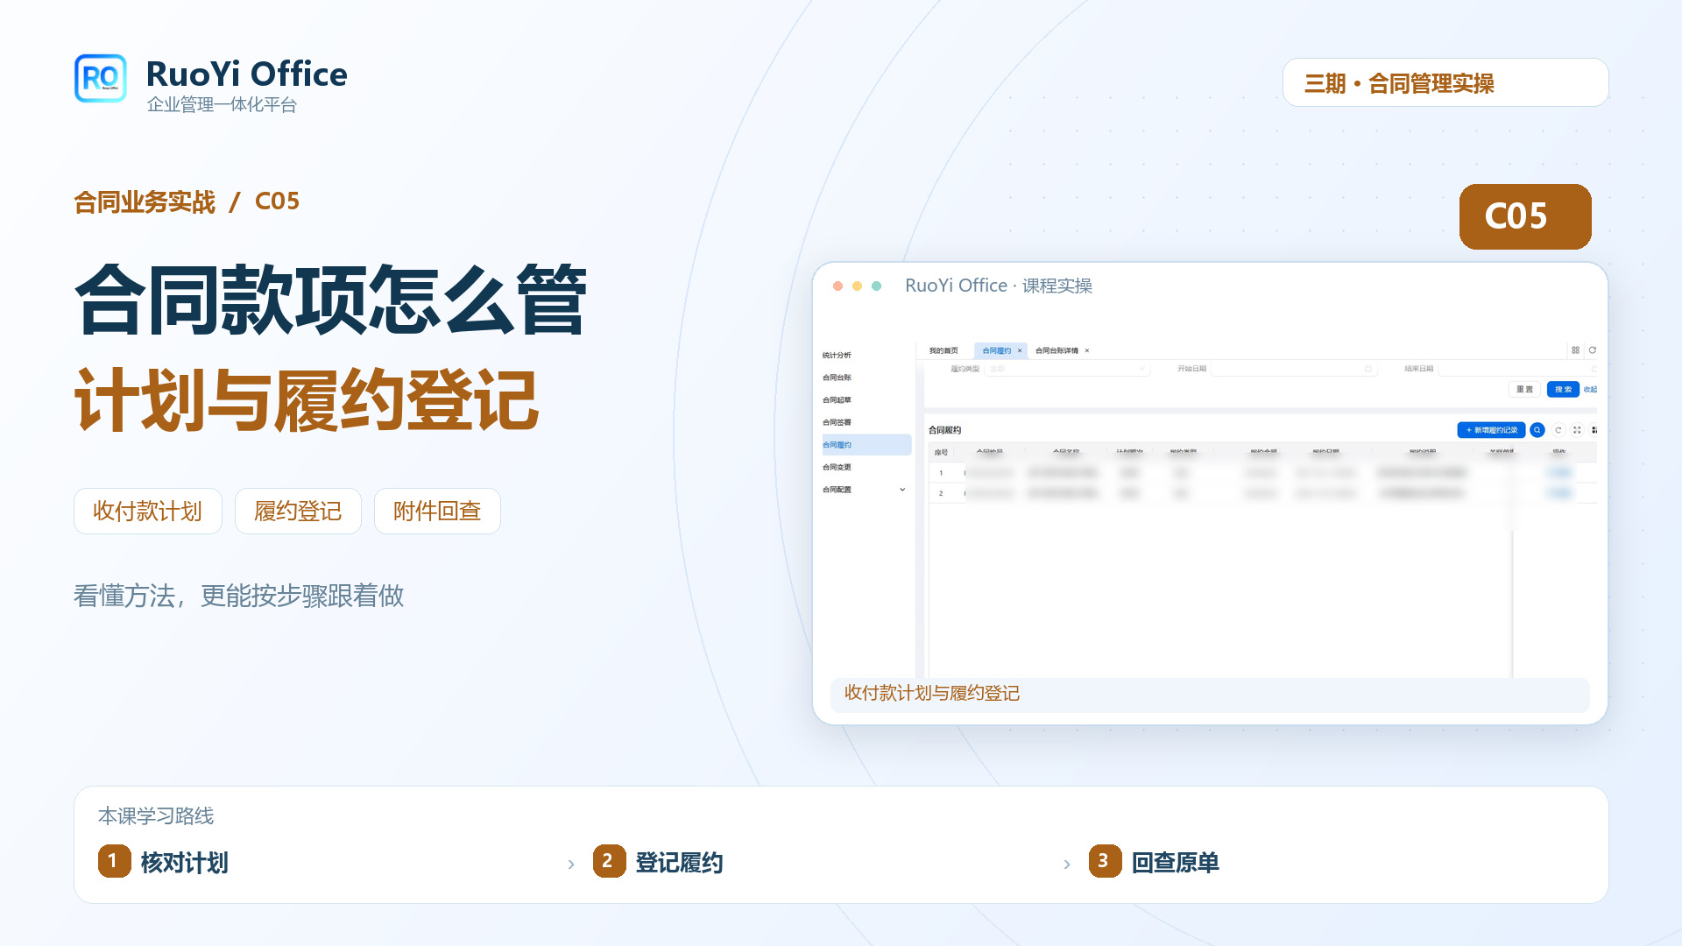The width and height of the screenshot is (1682, 946).
Task: Click step 1 核对计划
Action: 164,862
